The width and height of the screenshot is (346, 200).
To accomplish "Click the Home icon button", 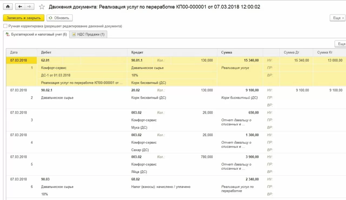I will tap(8, 7).
